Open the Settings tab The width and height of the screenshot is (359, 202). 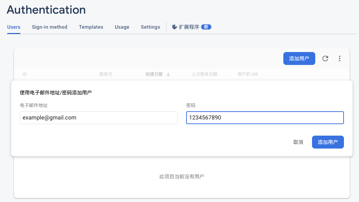pos(150,27)
